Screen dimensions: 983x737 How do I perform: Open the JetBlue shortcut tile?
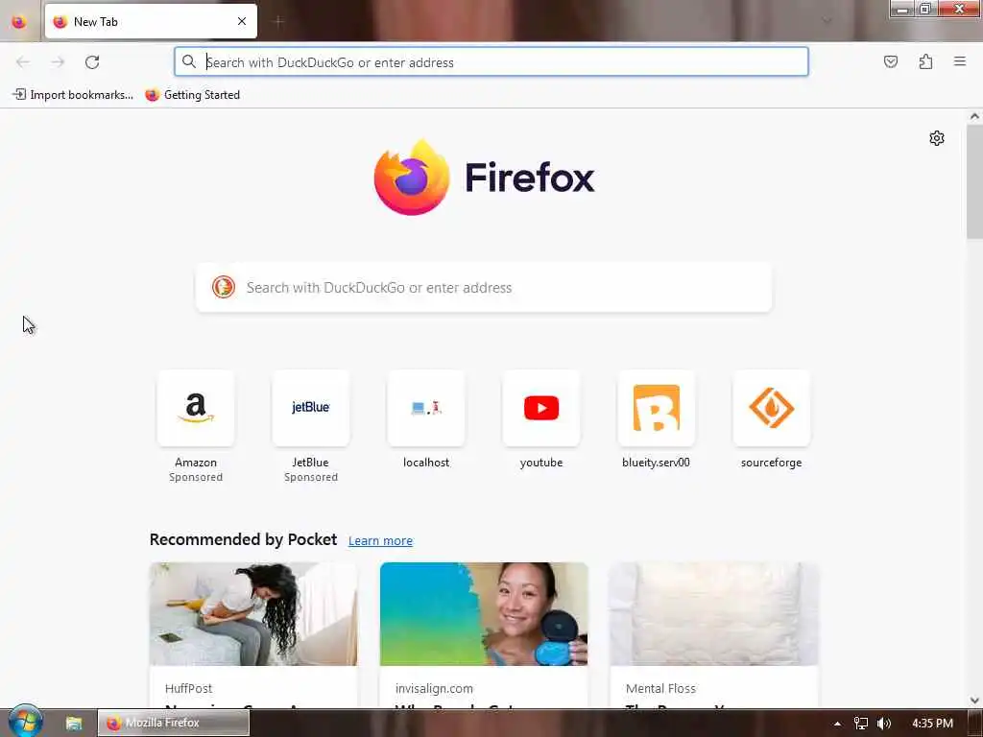(x=311, y=408)
